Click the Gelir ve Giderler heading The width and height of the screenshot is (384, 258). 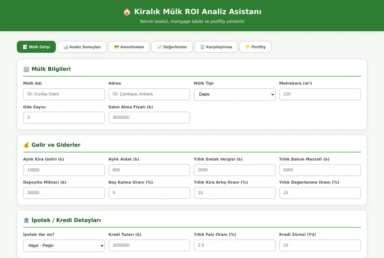(x=56, y=145)
